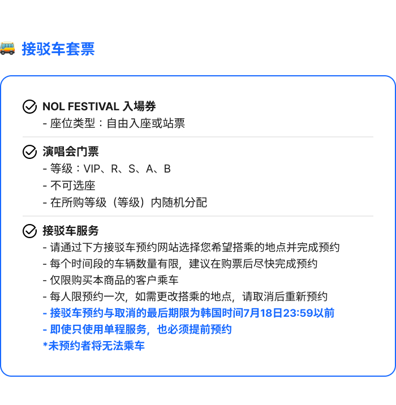
Task: Click 仅限购买本商品的客户乘车 line
Action: (111, 280)
